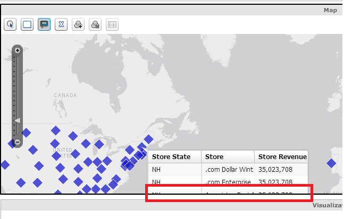Screen dimensions: 344x219
Task: Select the .com Dollar Wint store row
Action: tap(228, 170)
